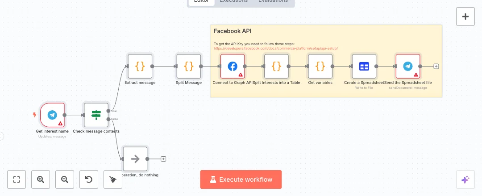This screenshot has width=482, height=196.
Task: Select the Check message contents If node
Action: pyautogui.click(x=96, y=115)
